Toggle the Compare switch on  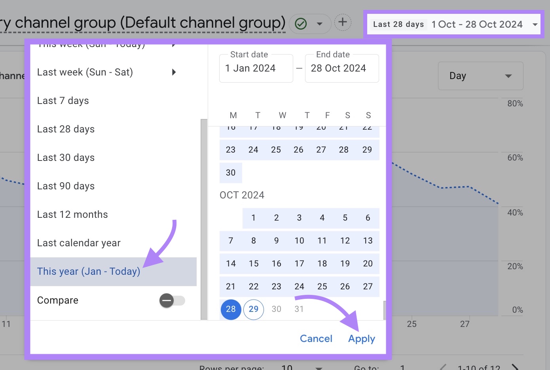[172, 300]
